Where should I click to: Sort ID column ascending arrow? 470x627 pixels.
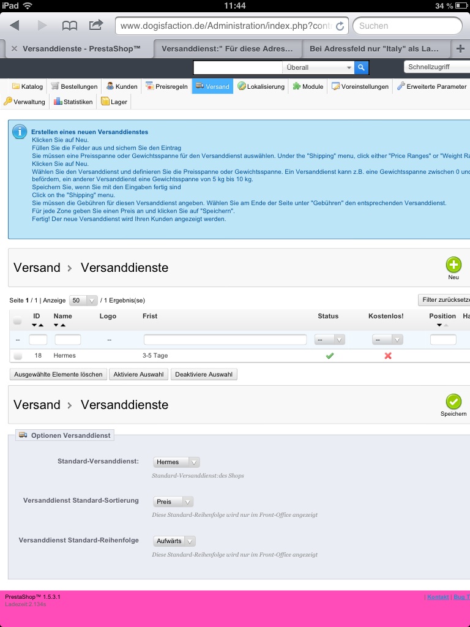41,325
